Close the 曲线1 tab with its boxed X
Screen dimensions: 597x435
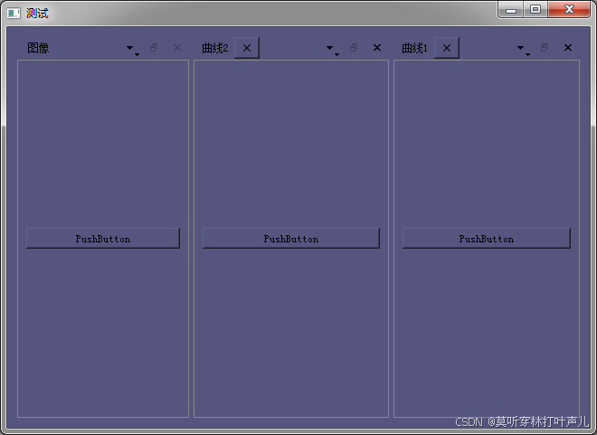[447, 48]
